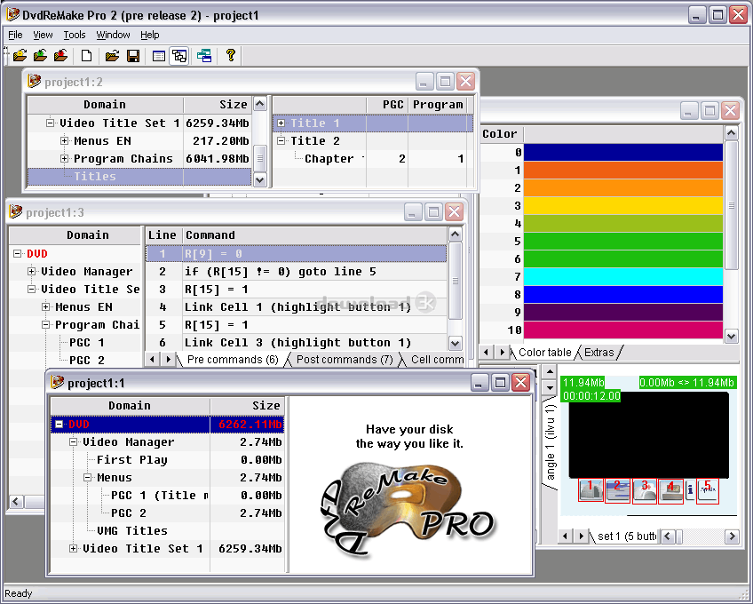Switch to the Pre commands (6) tab
Screen dimensions: 753x604
click(x=233, y=360)
